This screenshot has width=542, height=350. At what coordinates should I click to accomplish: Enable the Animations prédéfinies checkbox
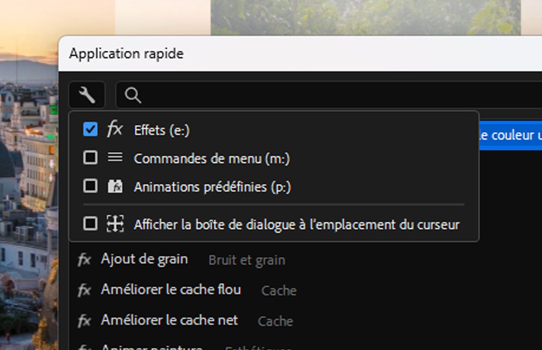(90, 186)
